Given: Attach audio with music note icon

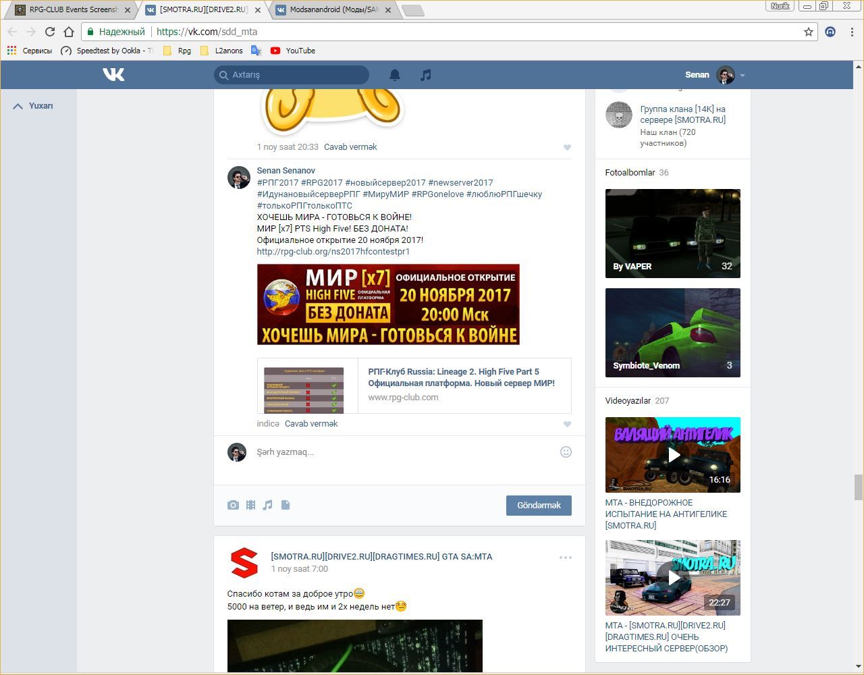Looking at the screenshot, I should (x=268, y=505).
